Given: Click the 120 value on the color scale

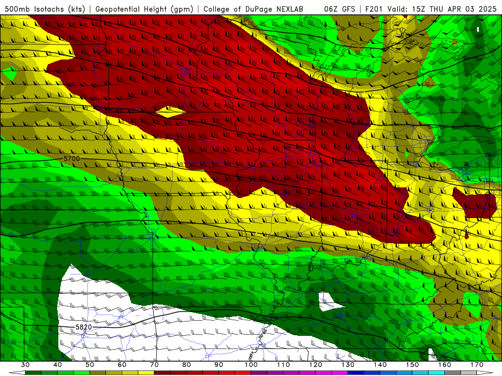Looking at the screenshot, I should tap(316, 365).
